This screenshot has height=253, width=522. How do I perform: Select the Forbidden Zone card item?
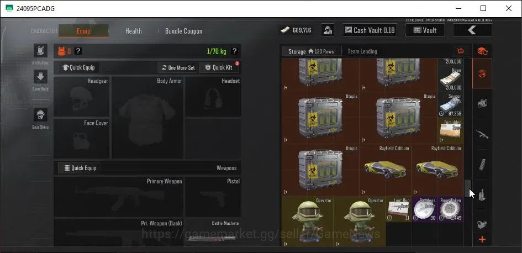pyautogui.click(x=450, y=131)
